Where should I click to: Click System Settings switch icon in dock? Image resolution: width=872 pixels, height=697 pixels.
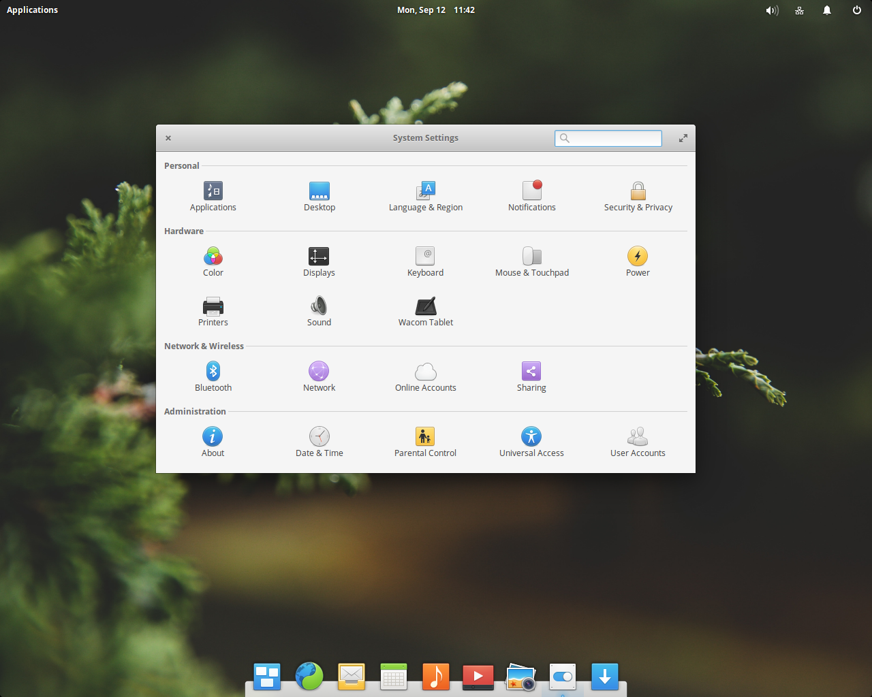(x=563, y=677)
